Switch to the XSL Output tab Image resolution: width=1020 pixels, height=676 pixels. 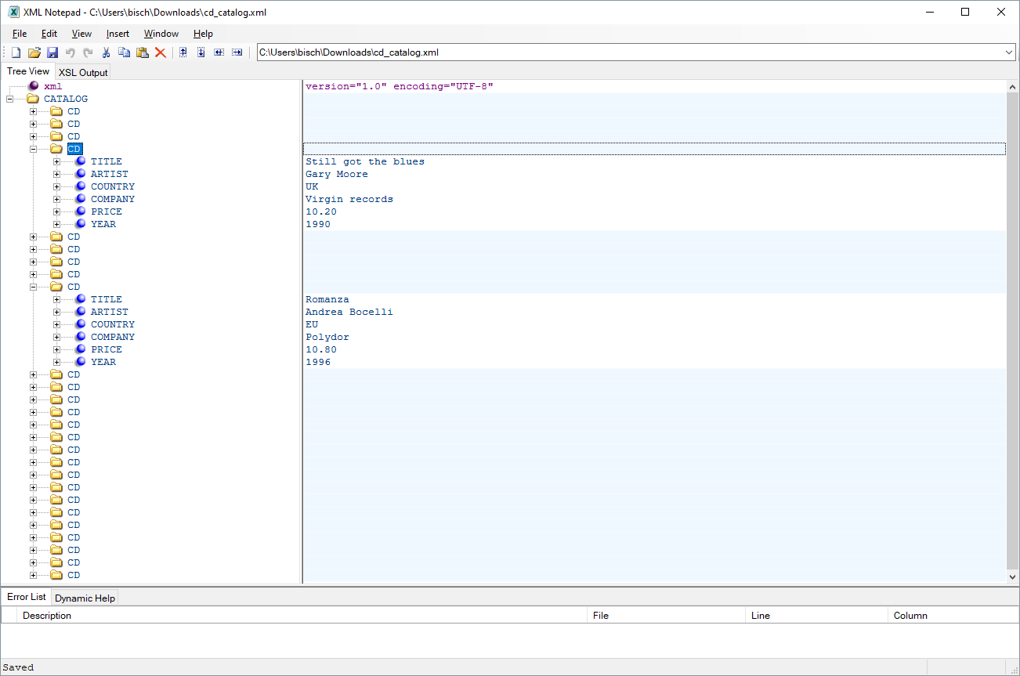[82, 71]
